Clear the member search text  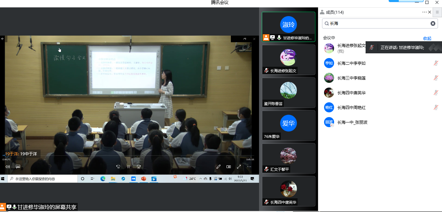pyautogui.click(x=433, y=23)
